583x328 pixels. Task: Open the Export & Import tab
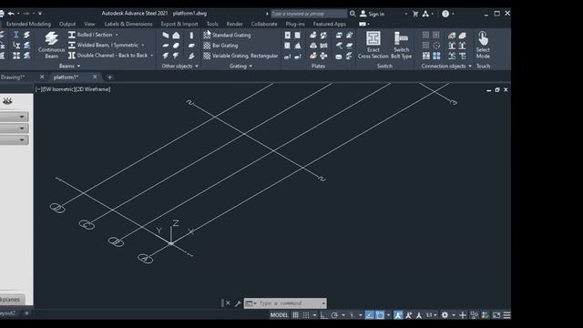point(179,24)
